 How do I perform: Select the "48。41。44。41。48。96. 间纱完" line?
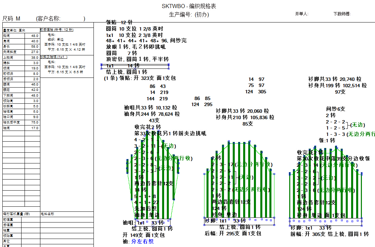pos(146,41)
